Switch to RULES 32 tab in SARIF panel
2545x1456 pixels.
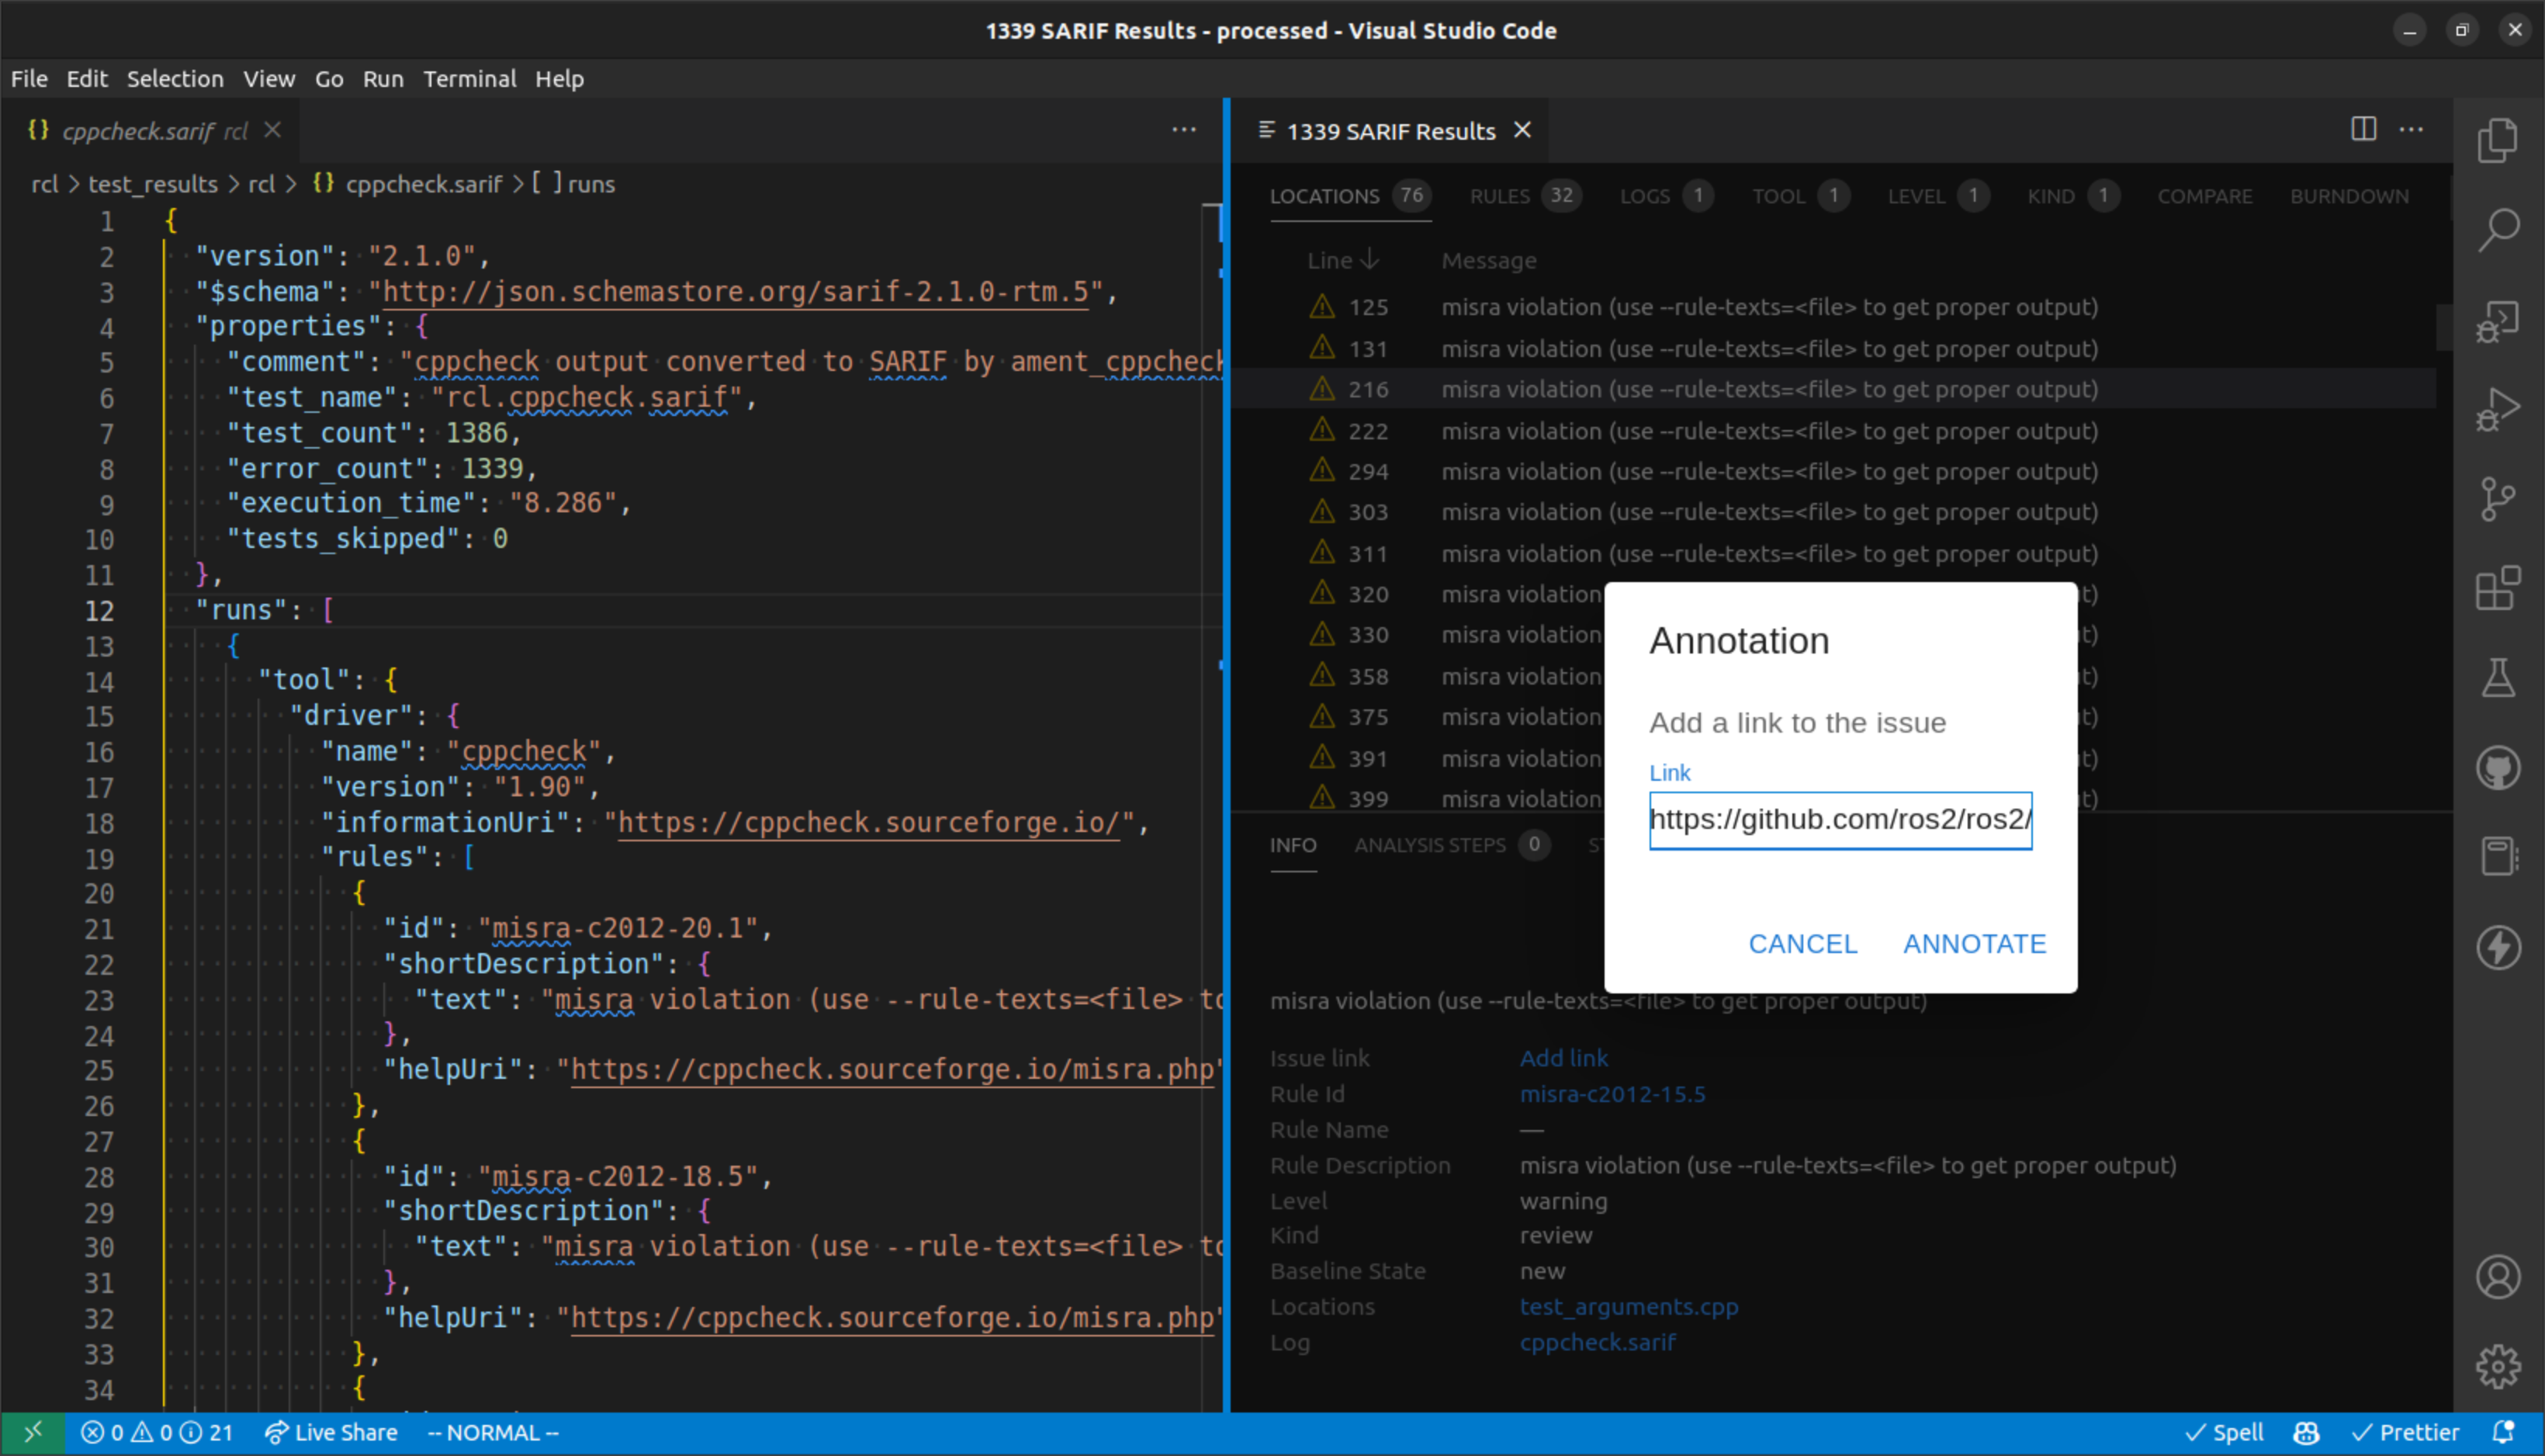1514,194
